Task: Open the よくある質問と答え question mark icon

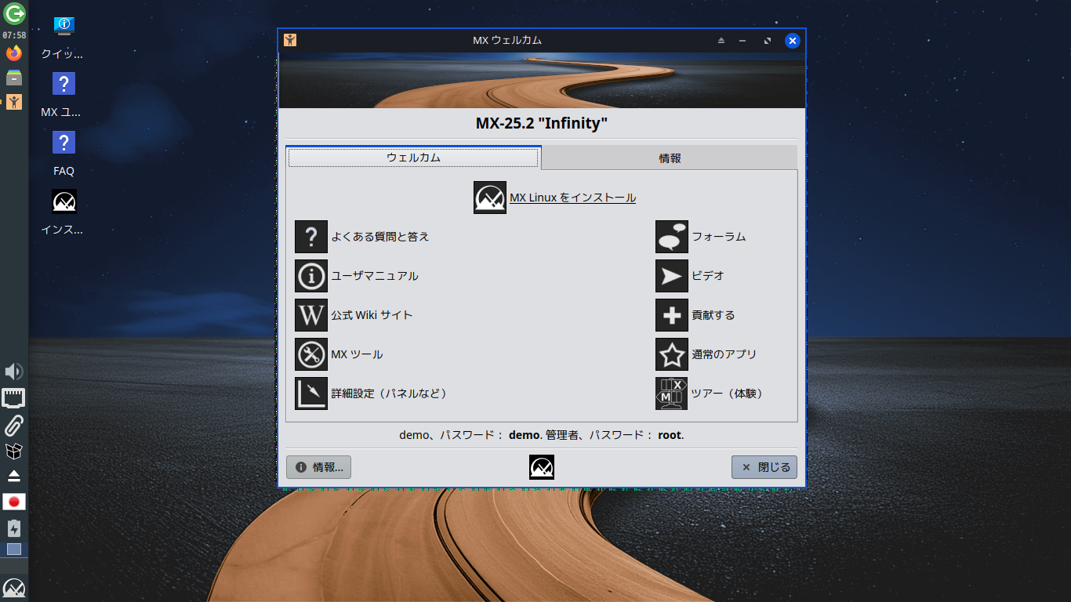Action: [x=311, y=237]
